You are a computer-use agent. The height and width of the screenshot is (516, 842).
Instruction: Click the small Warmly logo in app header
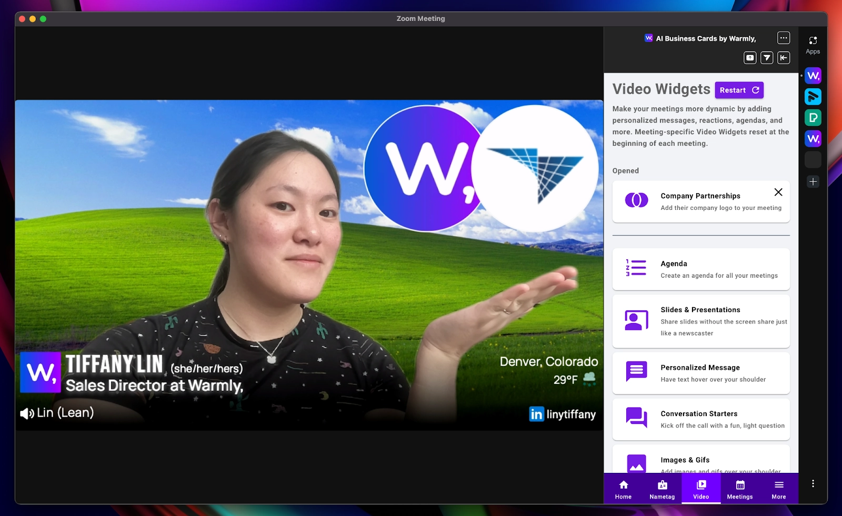point(649,38)
